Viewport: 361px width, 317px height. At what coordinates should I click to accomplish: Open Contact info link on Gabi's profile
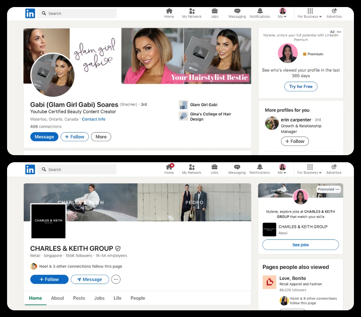(93, 119)
